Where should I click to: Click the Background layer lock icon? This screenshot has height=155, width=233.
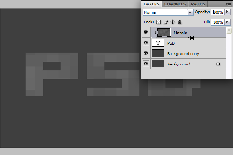(x=218, y=64)
